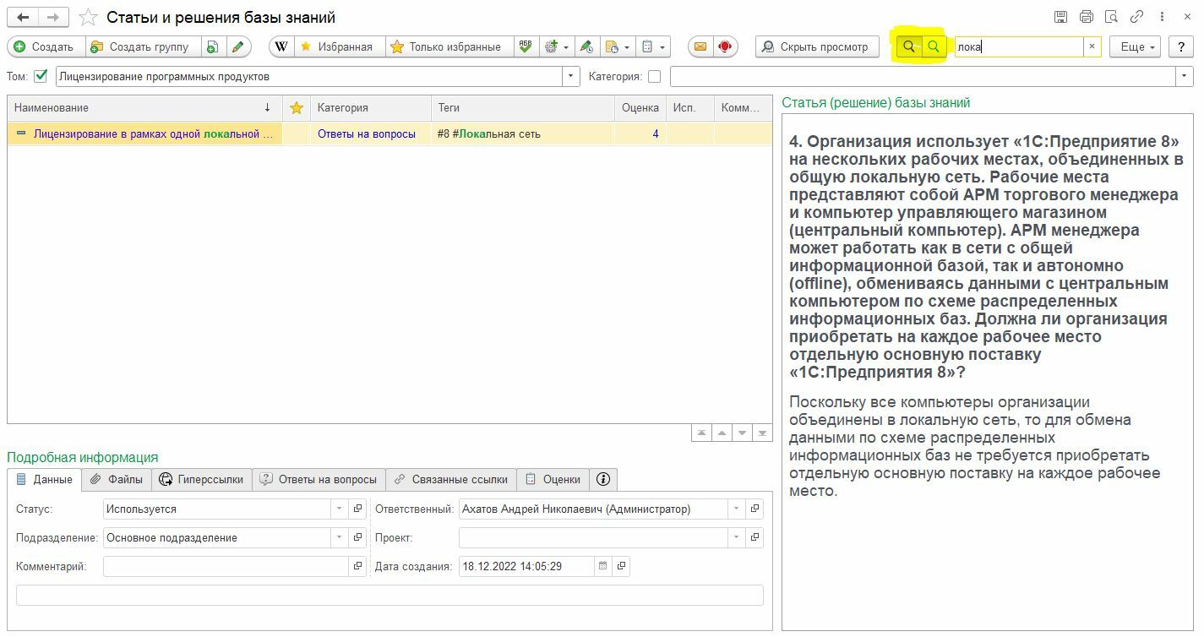The image size is (1204, 637).
Task: Click the print preview icon in title bar
Action: [1112, 17]
